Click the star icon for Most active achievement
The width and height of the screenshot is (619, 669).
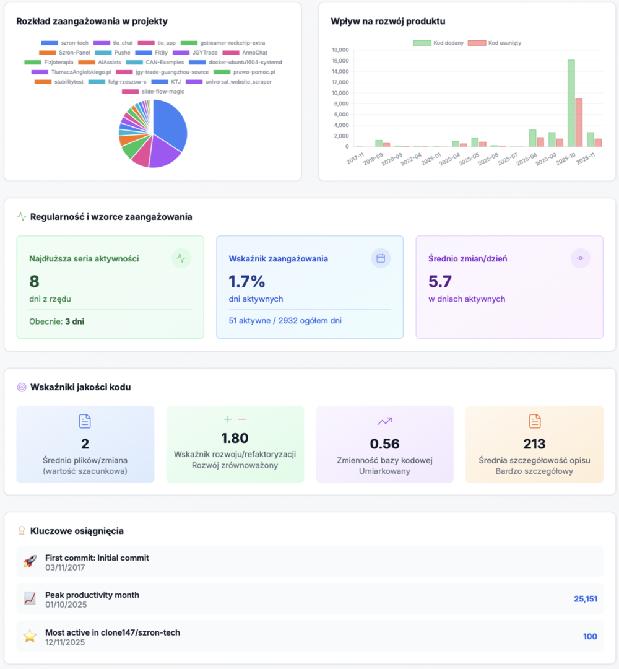[29, 636]
